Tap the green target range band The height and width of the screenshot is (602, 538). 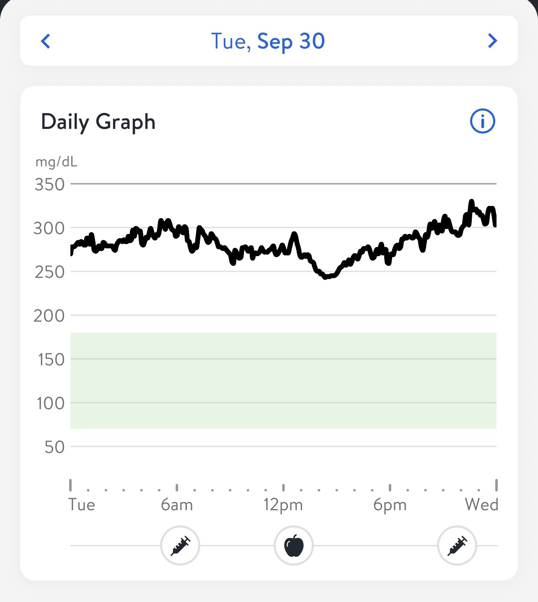(x=283, y=381)
